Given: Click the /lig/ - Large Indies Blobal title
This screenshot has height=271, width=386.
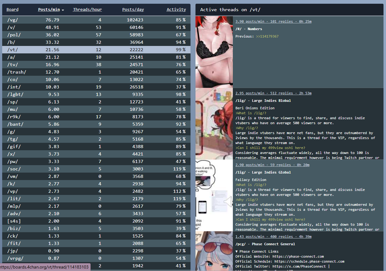Looking at the screenshot, I should point(263,101).
